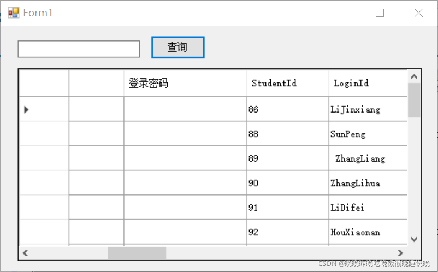This screenshot has width=438, height=272.
Task: Click the 登录密码 cell in row 86
Action: tap(185, 109)
